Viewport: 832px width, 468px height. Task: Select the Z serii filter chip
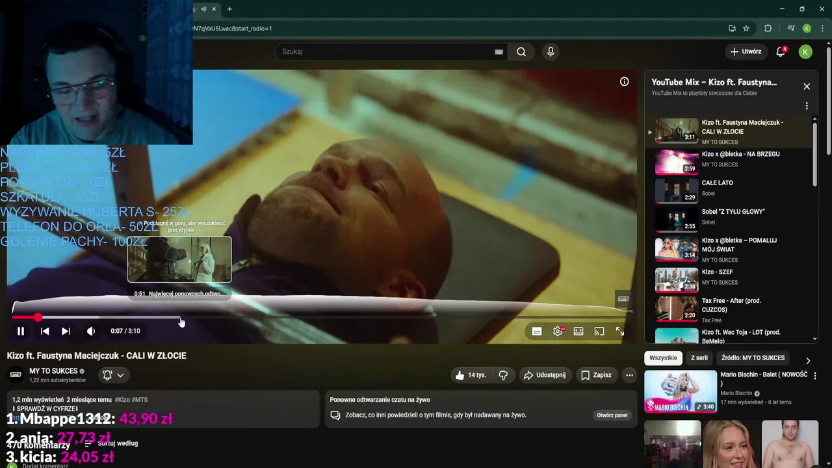699,358
